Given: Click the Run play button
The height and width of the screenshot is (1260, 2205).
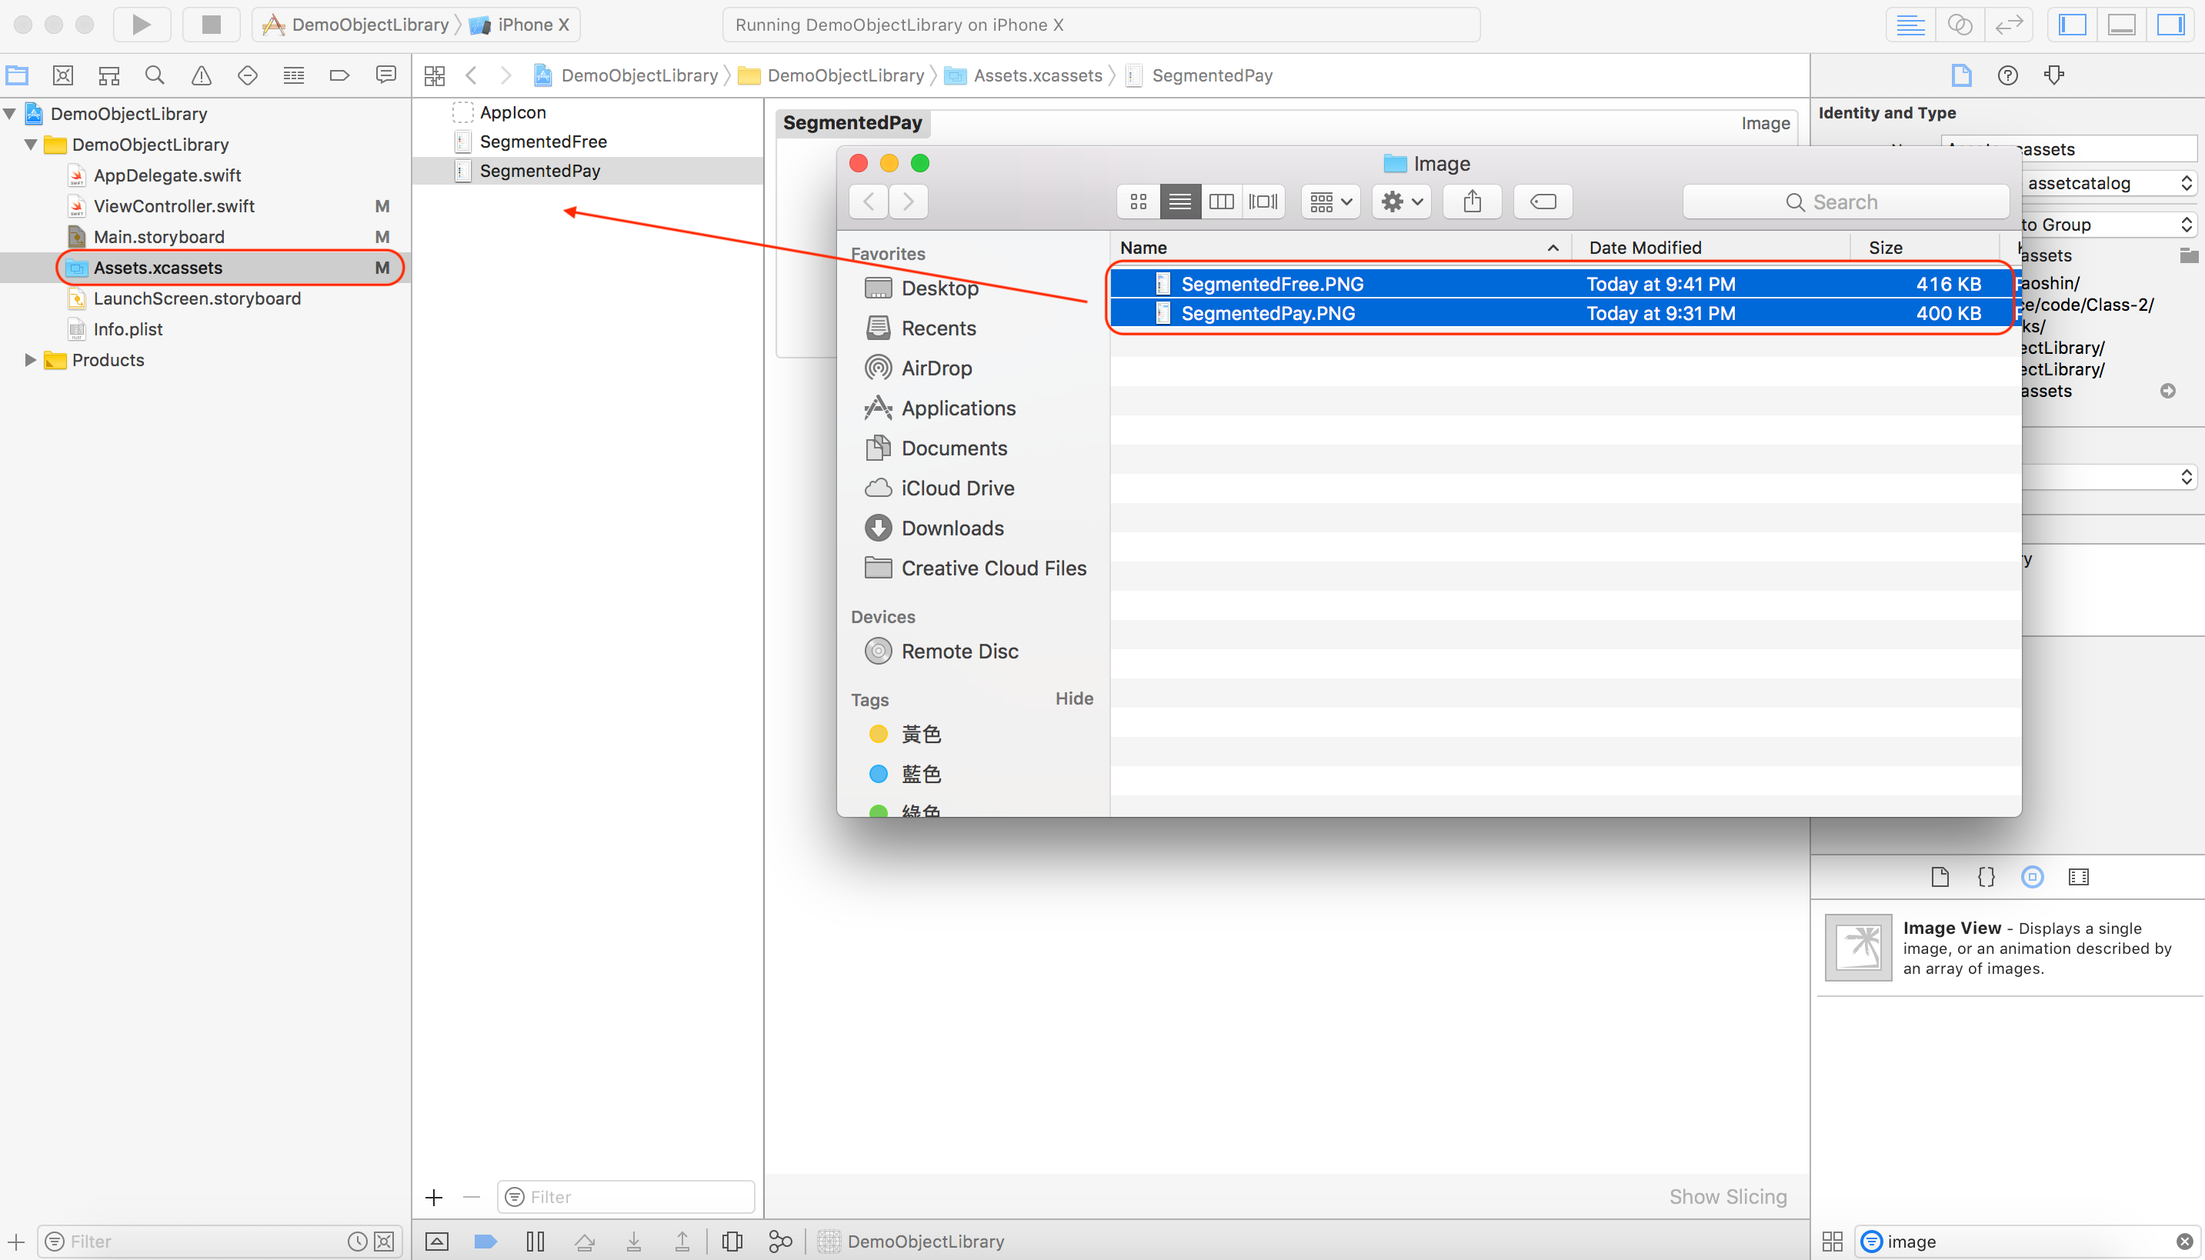Looking at the screenshot, I should 142,23.
